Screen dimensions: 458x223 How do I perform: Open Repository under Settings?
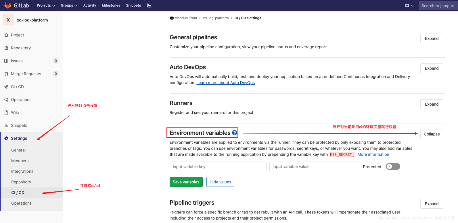[21, 182]
